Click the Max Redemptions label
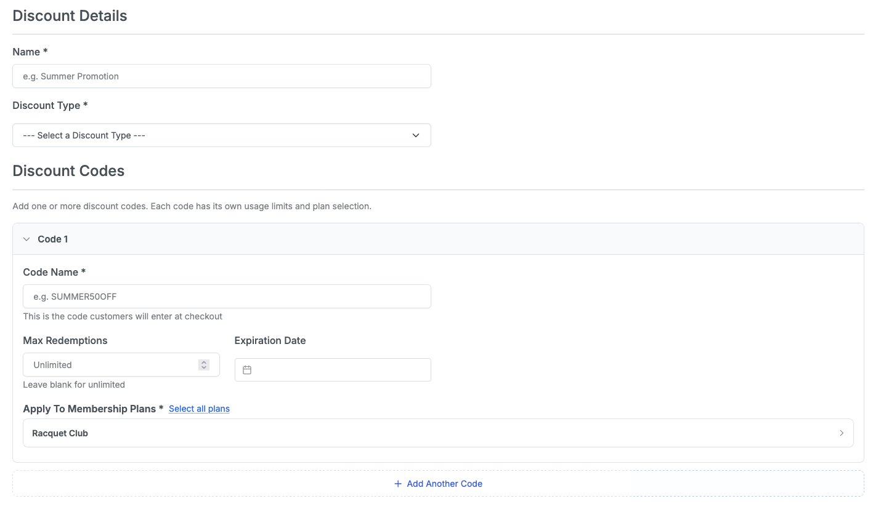The width and height of the screenshot is (873, 512). [x=65, y=340]
